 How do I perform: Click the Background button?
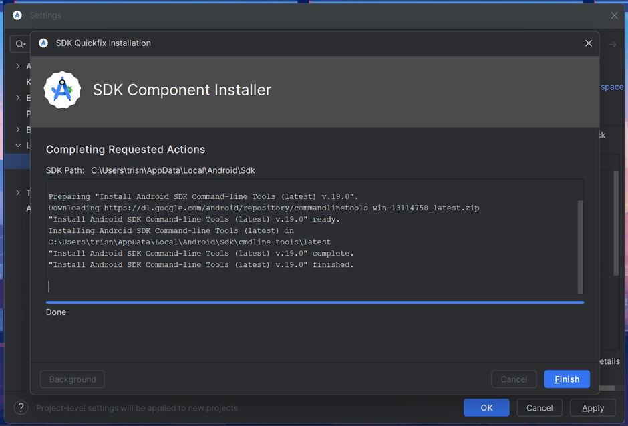point(73,379)
